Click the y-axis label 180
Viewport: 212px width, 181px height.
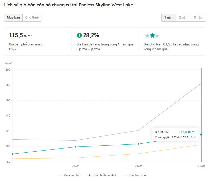click(8, 85)
